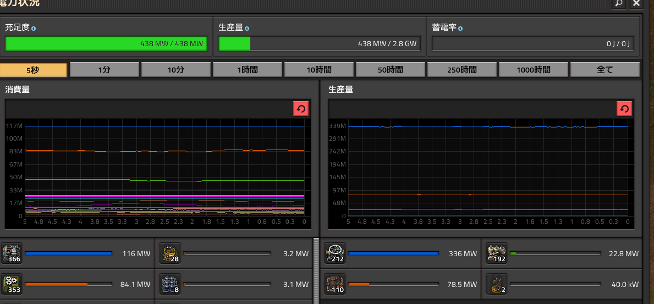The height and width of the screenshot is (304, 654).
Task: Click the orange 84.1 MW consumption bar
Action: click(68, 284)
